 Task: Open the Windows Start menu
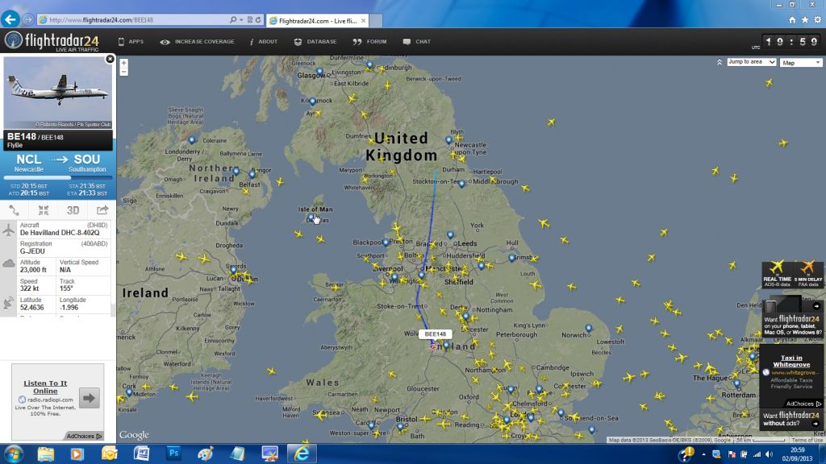coord(13,454)
